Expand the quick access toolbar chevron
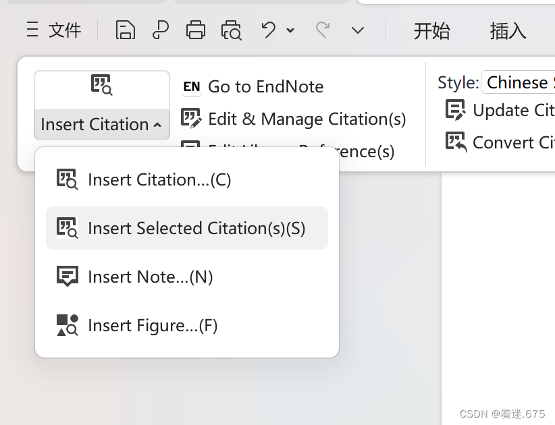 (358, 31)
